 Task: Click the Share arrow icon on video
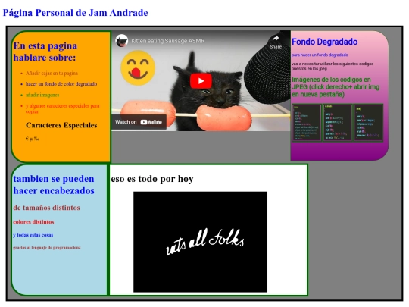click(276, 39)
